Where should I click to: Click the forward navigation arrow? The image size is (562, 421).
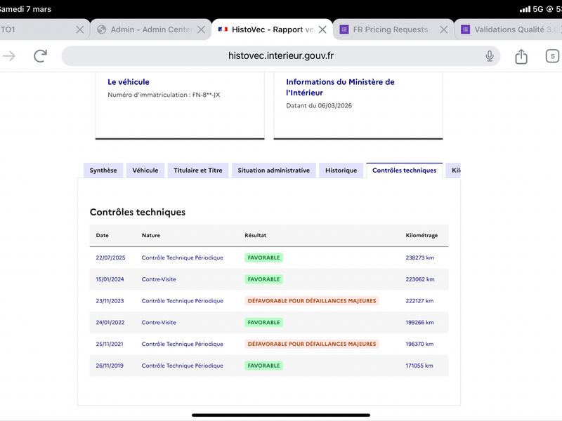coord(9,56)
